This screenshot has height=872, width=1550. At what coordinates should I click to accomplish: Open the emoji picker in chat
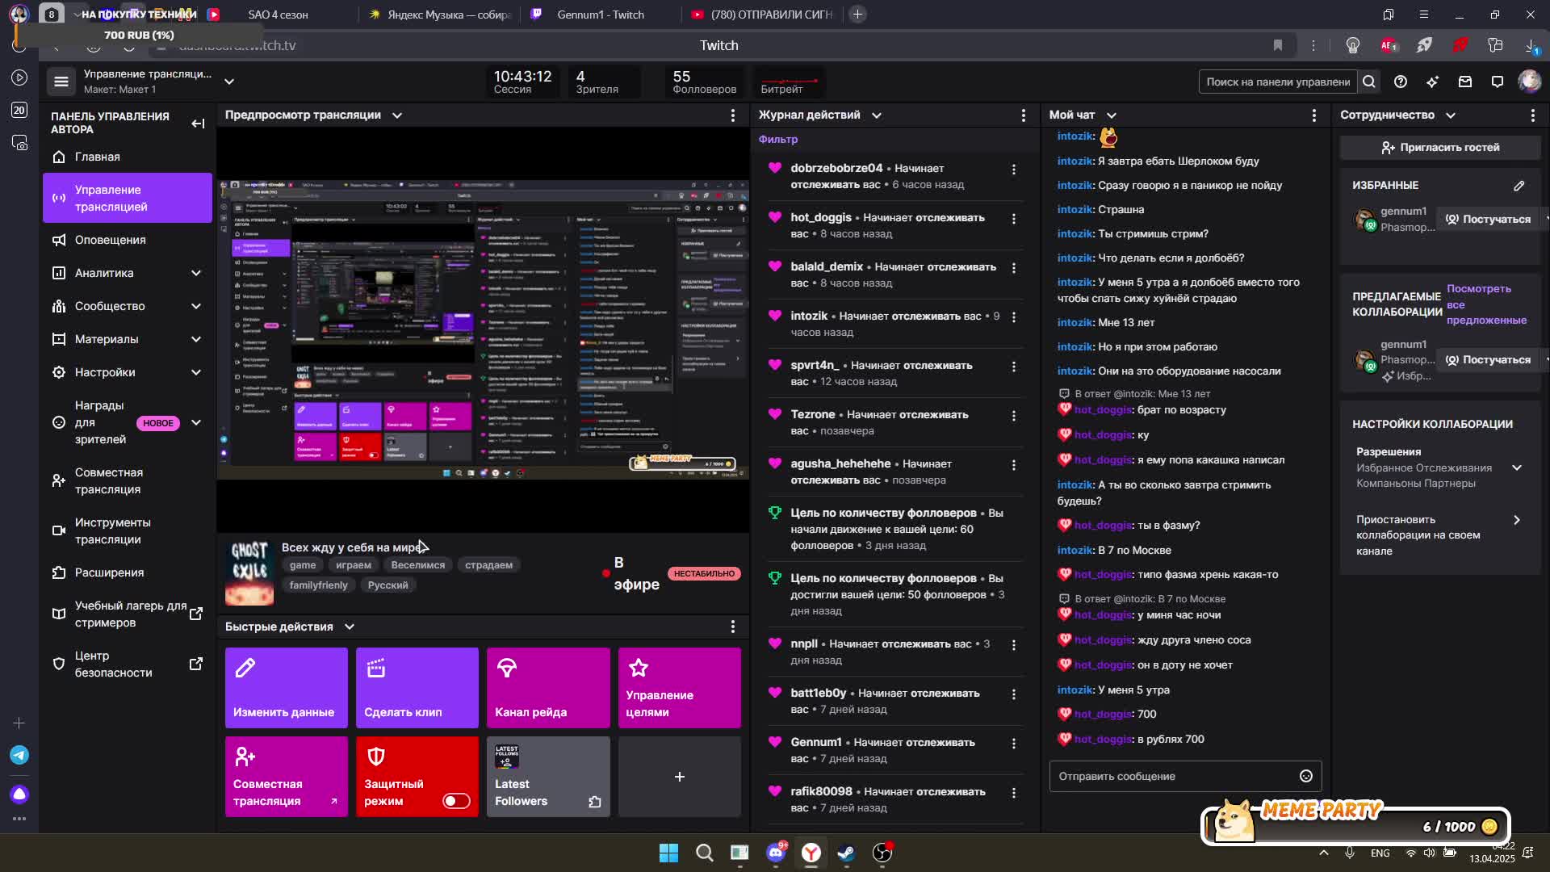point(1306,776)
